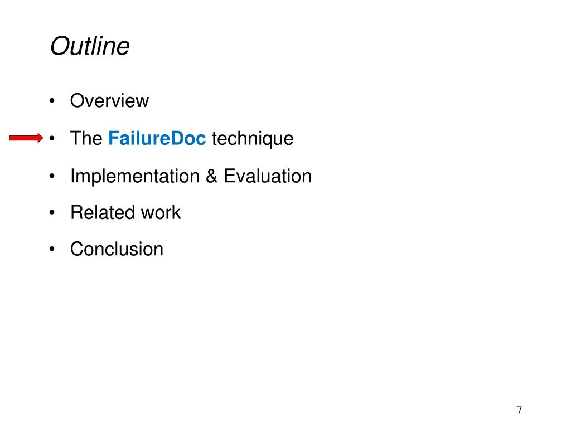The image size is (571, 428).
Task: Click the red arrow pointing at FailureDoc
Action: [x=26, y=138]
